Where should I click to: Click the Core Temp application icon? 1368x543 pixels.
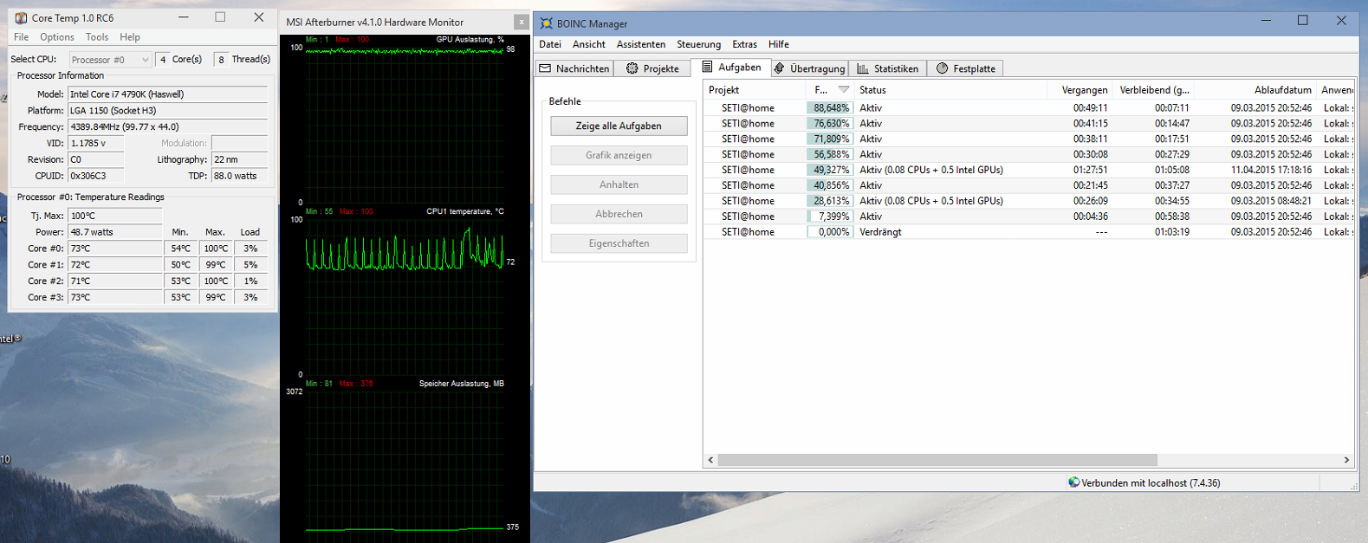pyautogui.click(x=21, y=18)
